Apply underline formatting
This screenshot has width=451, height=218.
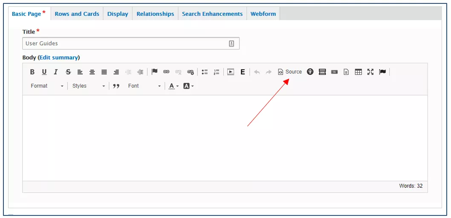[44, 72]
